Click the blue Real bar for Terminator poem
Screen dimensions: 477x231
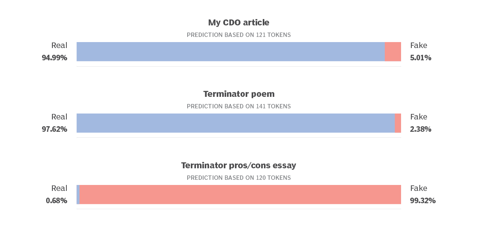[235, 123]
